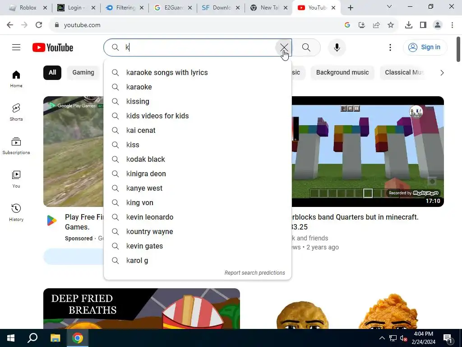
Task: Choose suggestion 'karaoke'
Action: click(198, 87)
